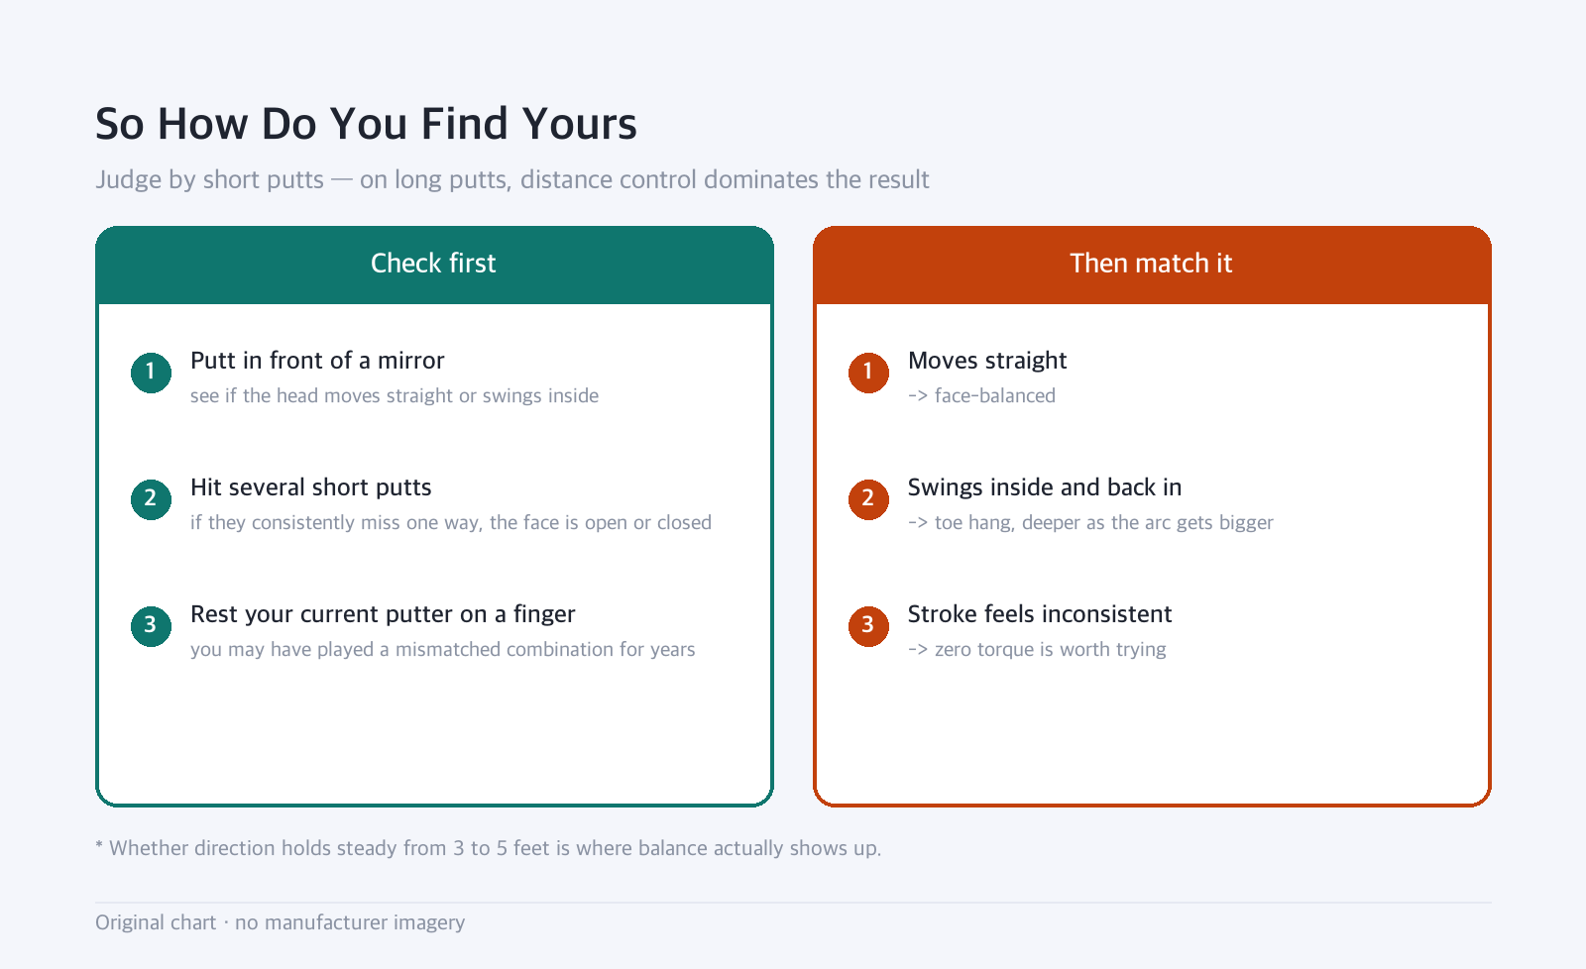Screen dimensions: 1586x969
Task: Click the orange number 1 circle
Action: [x=868, y=373]
